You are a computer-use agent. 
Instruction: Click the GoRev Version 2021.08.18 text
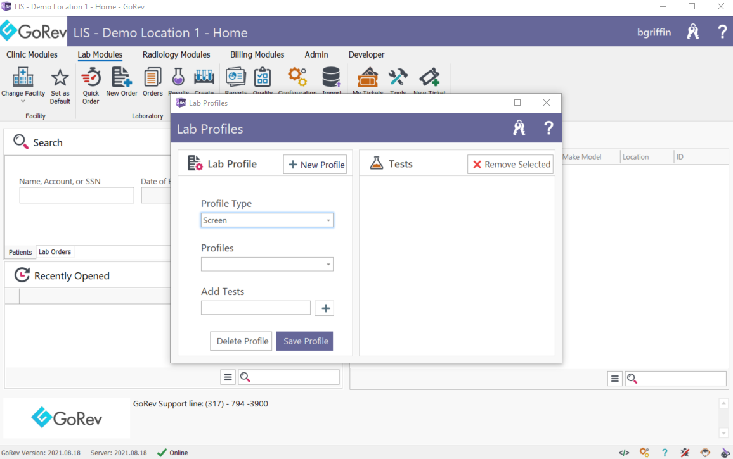41,453
